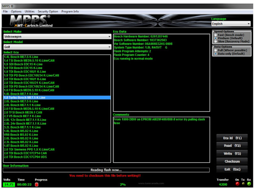Click the Checksum button
Viewport: 255px width, 189px height.
(x=232, y=161)
